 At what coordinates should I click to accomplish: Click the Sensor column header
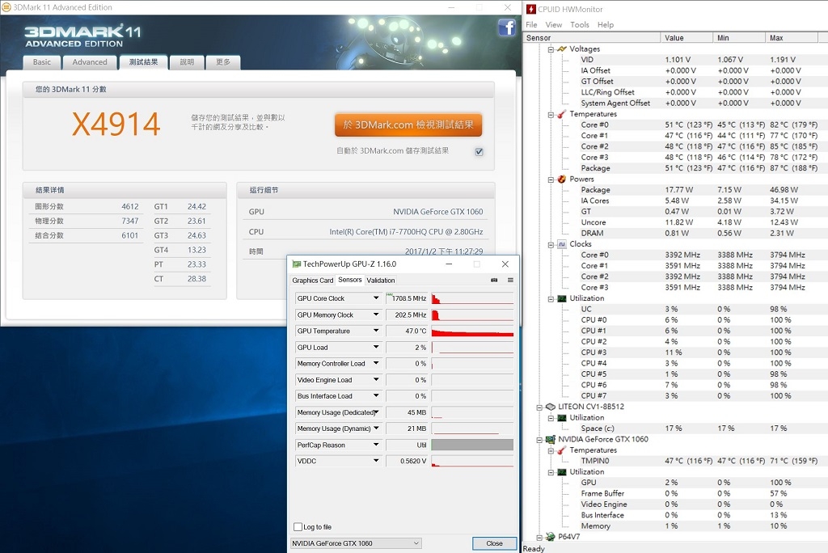pos(591,38)
